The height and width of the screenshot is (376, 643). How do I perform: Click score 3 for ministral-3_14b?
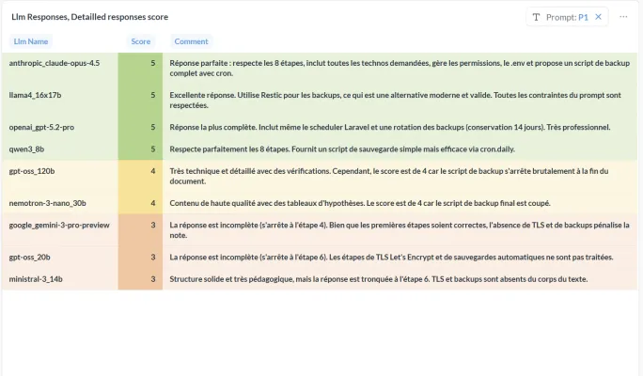point(140,279)
